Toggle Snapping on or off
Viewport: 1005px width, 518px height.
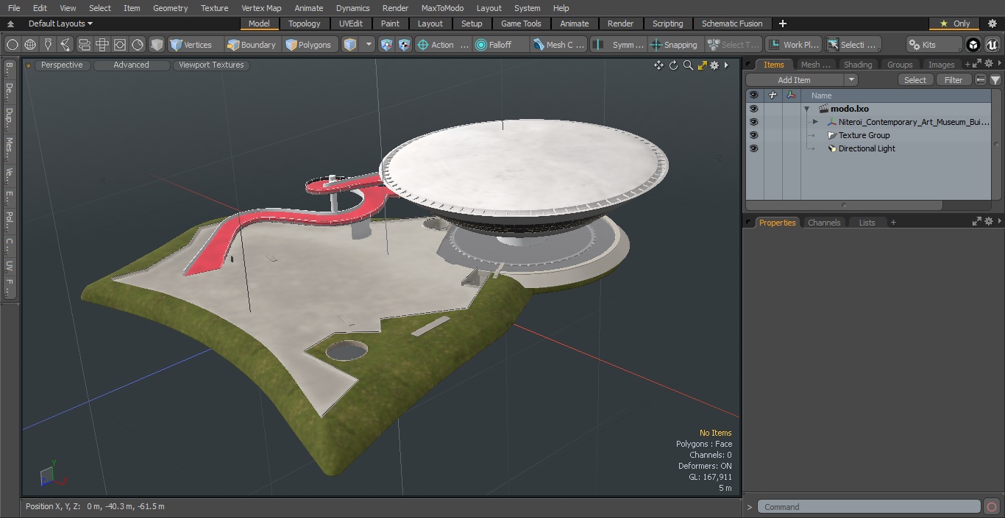[674, 45]
